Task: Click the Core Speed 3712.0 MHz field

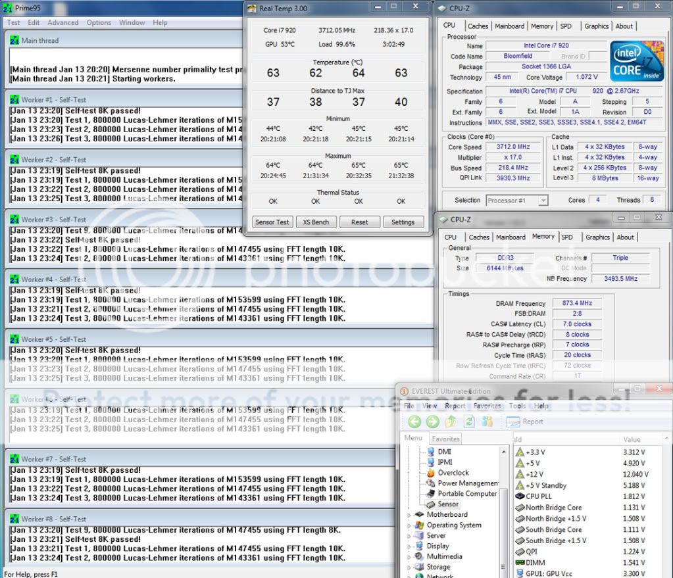Action: tap(513, 147)
